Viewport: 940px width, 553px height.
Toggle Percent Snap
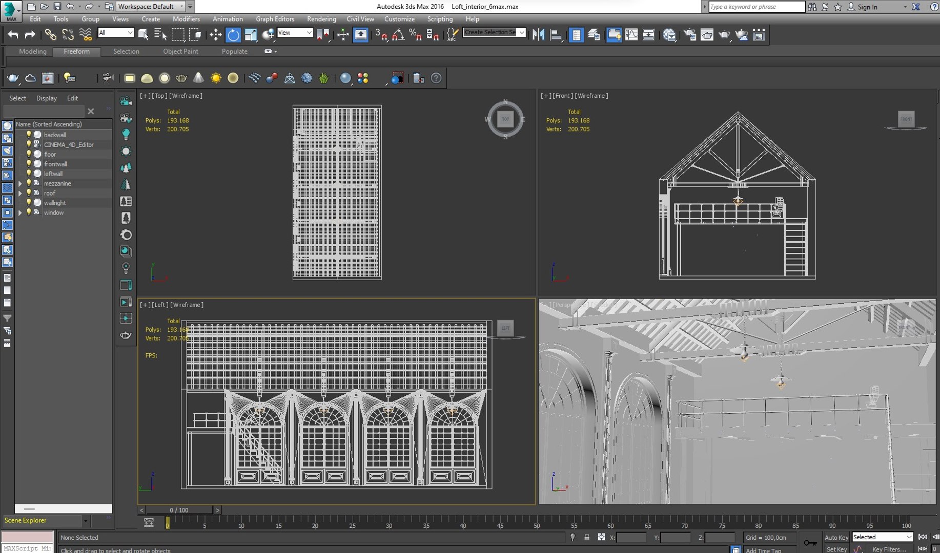click(415, 35)
